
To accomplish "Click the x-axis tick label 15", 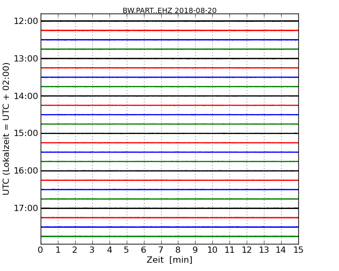I will (x=298, y=250).
